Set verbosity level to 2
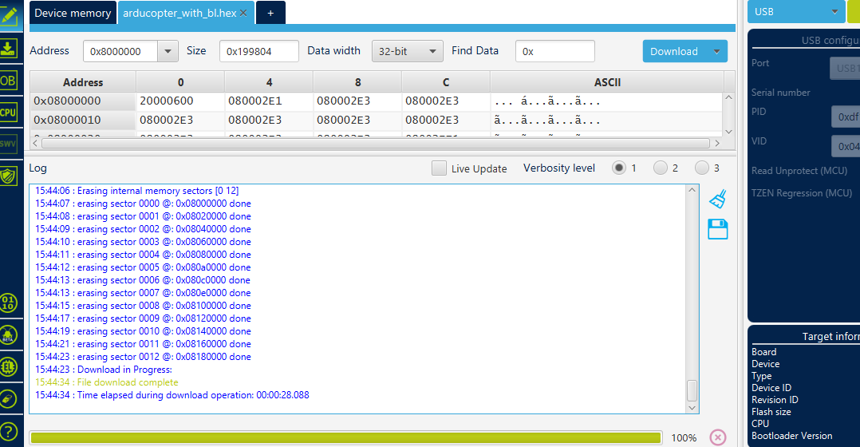Screen dimensions: 860x447 pyautogui.click(x=660, y=168)
